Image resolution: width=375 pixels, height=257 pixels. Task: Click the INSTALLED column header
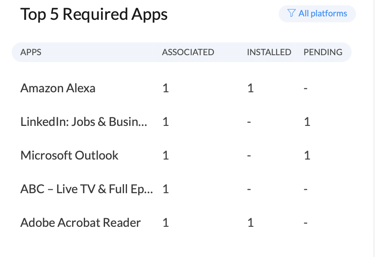[x=269, y=52]
